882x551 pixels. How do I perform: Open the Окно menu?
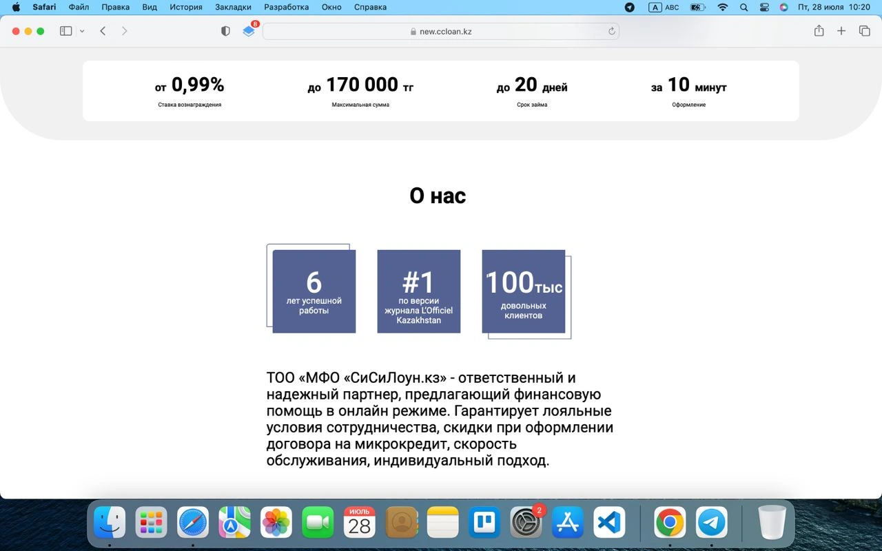[331, 7]
